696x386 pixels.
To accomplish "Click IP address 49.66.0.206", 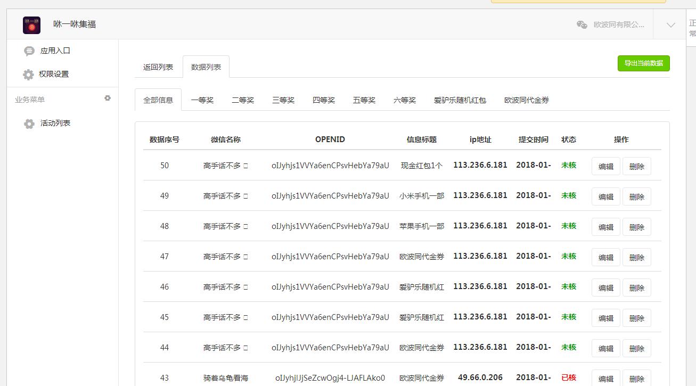I will tap(480, 377).
